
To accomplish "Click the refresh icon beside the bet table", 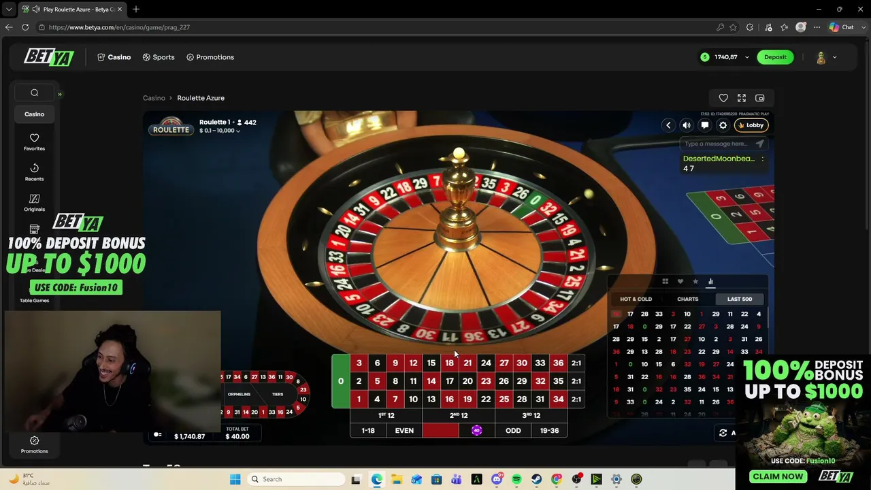I will [x=723, y=433].
